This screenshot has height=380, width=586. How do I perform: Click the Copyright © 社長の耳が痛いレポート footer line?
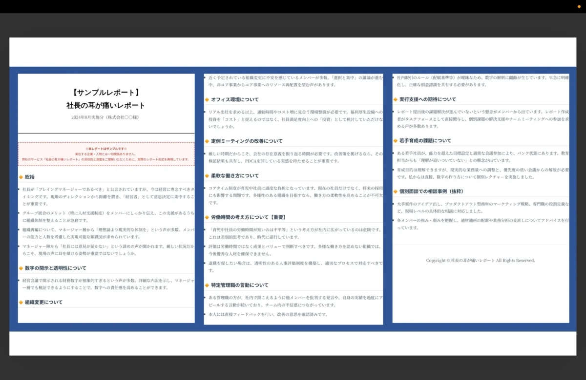pyautogui.click(x=481, y=261)
